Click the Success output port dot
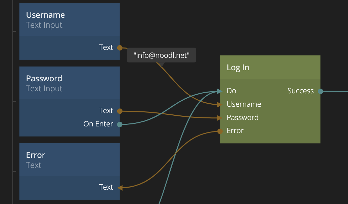 320,91
